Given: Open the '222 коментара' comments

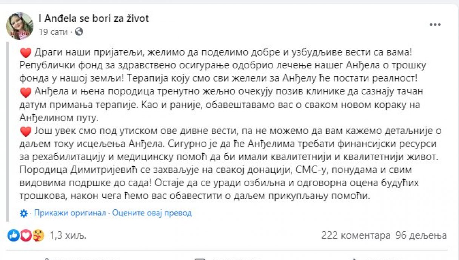Looking at the screenshot, I should point(356,236).
